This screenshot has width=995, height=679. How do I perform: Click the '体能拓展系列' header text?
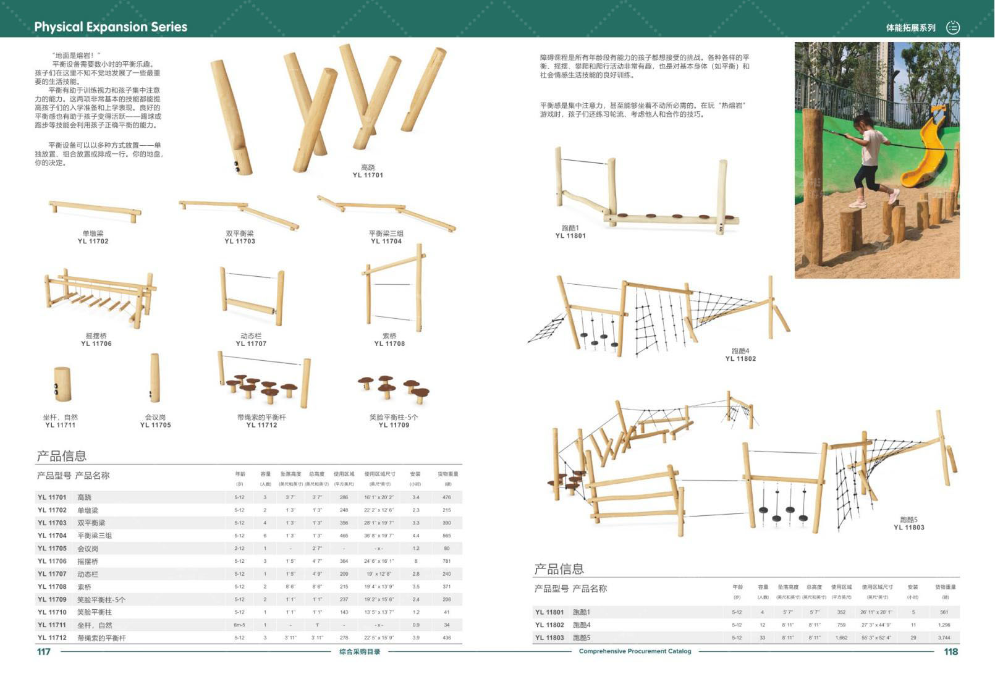[x=910, y=28]
